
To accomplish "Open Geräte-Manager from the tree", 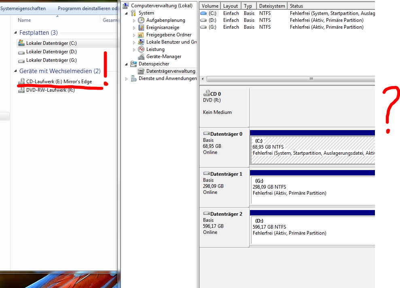I will [163, 57].
